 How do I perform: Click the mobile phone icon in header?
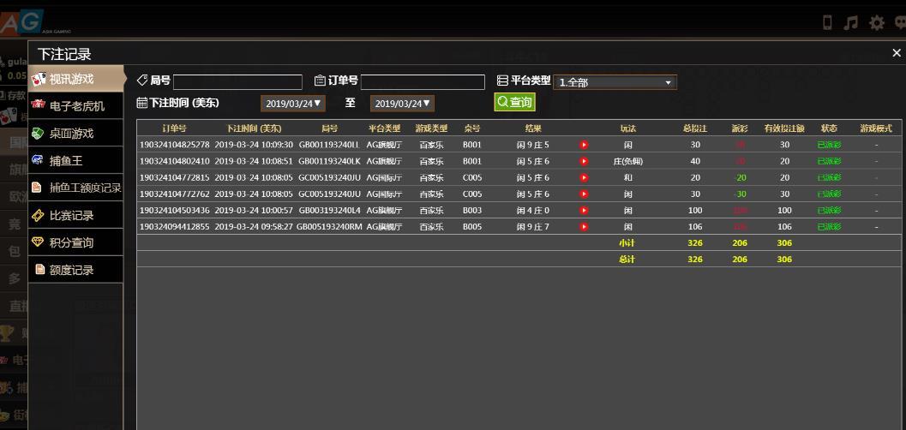click(x=827, y=22)
